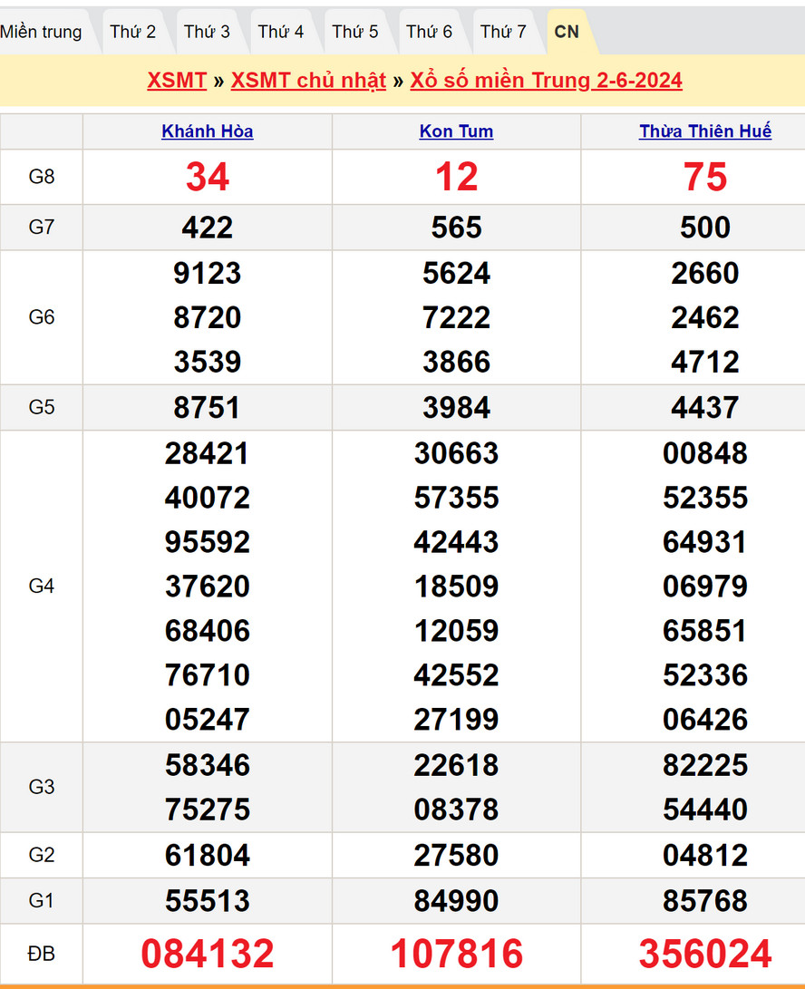This screenshot has width=805, height=989.
Task: Switch to the Thứ 6 tab
Action: coord(430,32)
